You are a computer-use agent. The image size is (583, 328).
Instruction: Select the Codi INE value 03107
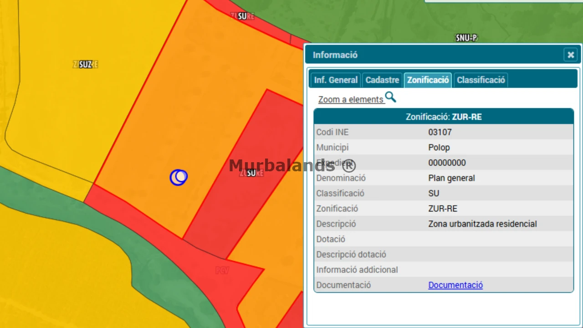click(x=440, y=132)
